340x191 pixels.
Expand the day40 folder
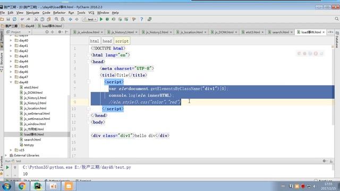(11, 40)
